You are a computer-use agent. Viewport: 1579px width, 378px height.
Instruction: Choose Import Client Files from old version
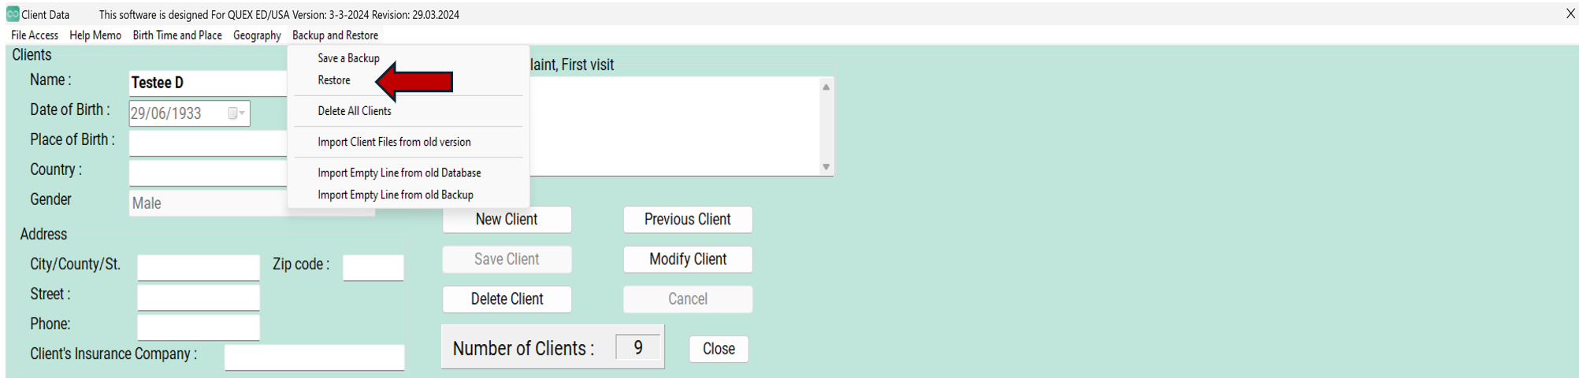[394, 142]
